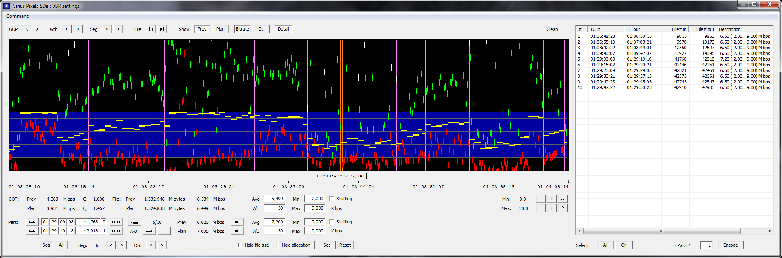Click the scroll-right arrow of segment list

(770, 231)
